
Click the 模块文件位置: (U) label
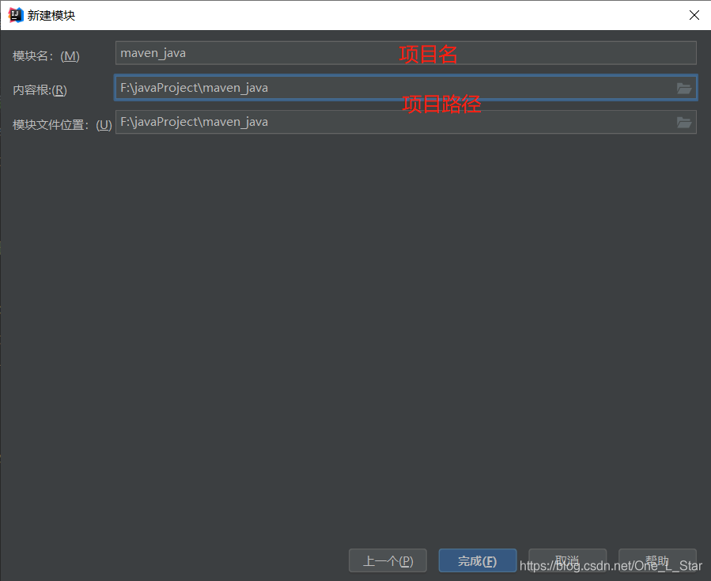pyautogui.click(x=62, y=125)
